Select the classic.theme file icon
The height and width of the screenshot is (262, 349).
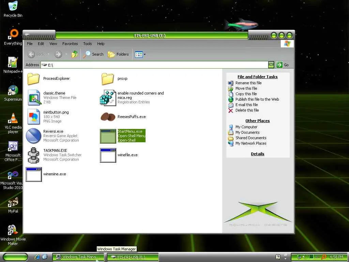[34, 97]
